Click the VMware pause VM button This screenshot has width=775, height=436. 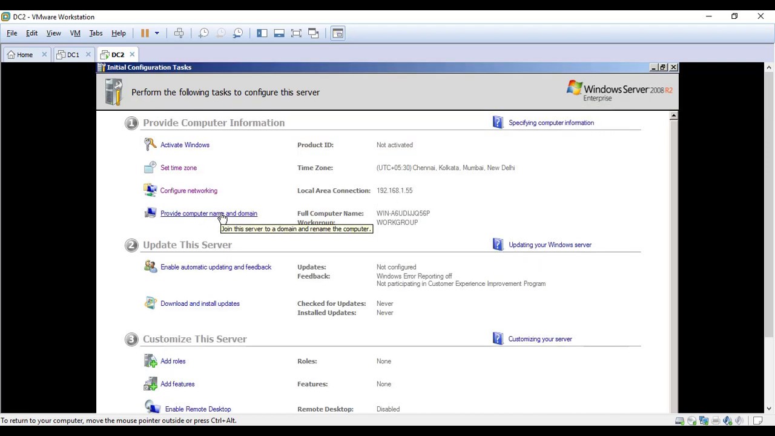click(x=145, y=33)
